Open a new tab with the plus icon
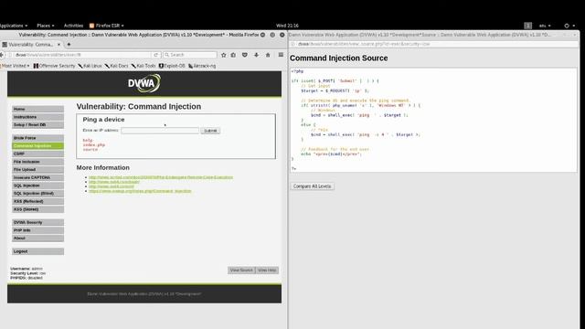The width and height of the screenshot is (585, 329). point(69,45)
